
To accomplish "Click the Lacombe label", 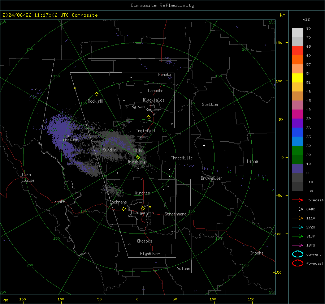I will (156, 91).
